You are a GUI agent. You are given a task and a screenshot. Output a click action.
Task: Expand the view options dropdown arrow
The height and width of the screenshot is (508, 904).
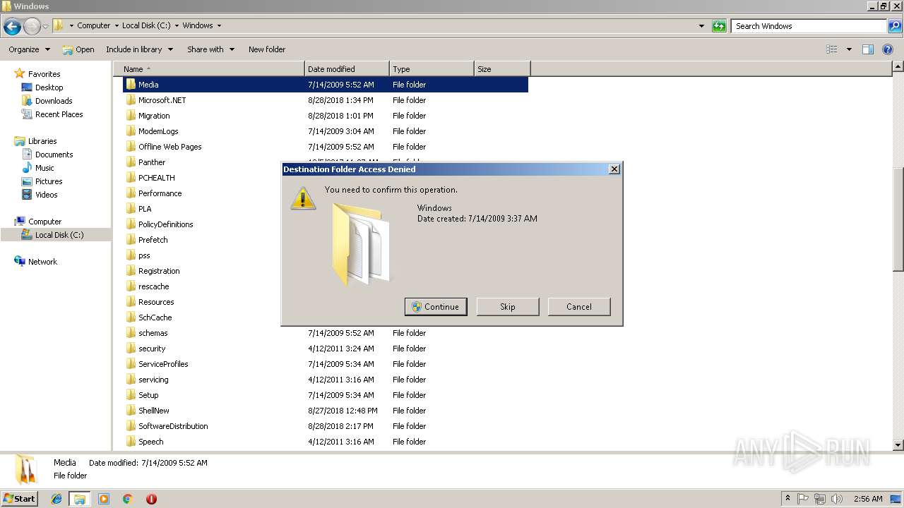[849, 49]
